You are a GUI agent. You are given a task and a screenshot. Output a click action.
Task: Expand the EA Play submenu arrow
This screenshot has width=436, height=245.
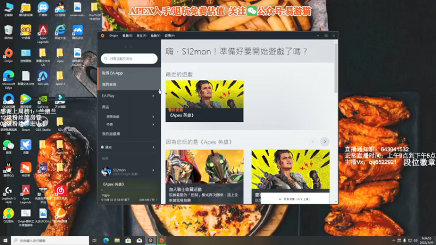(153, 96)
